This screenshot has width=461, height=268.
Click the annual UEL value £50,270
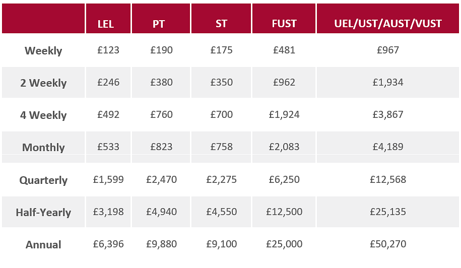tap(387, 244)
